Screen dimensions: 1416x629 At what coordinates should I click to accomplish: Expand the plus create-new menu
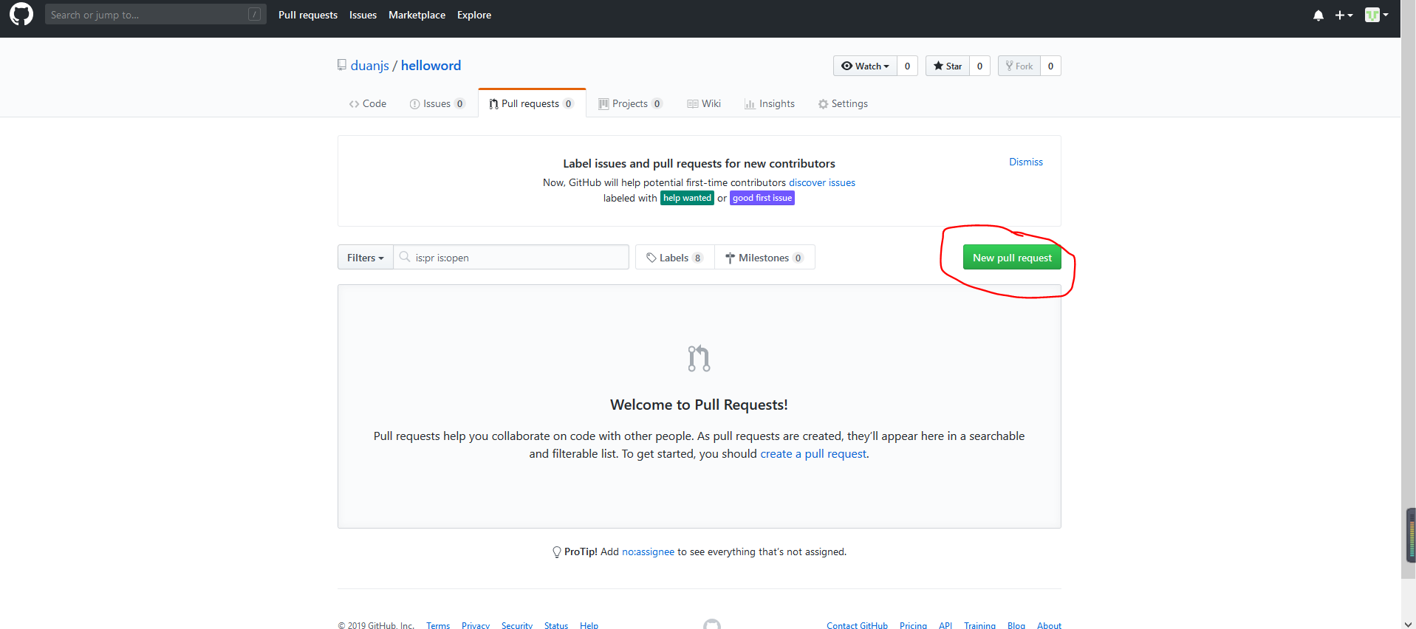1344,15
